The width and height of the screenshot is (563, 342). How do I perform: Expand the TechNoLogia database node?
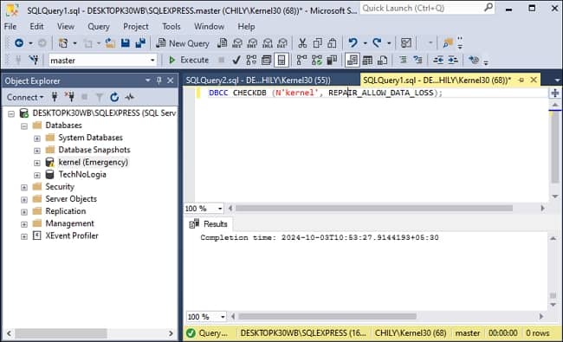pyautogui.click(x=37, y=176)
